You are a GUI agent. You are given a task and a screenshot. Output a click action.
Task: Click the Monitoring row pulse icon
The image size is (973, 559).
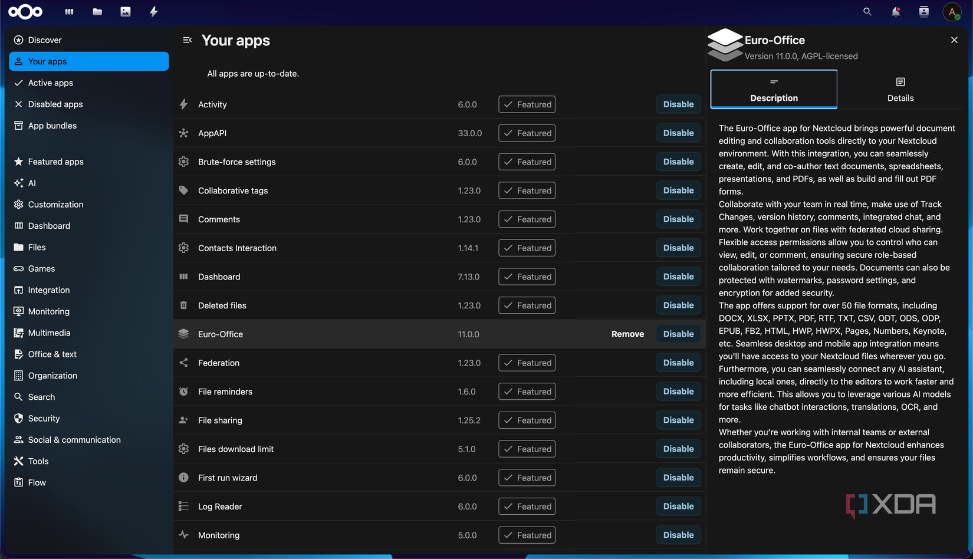pyautogui.click(x=183, y=535)
